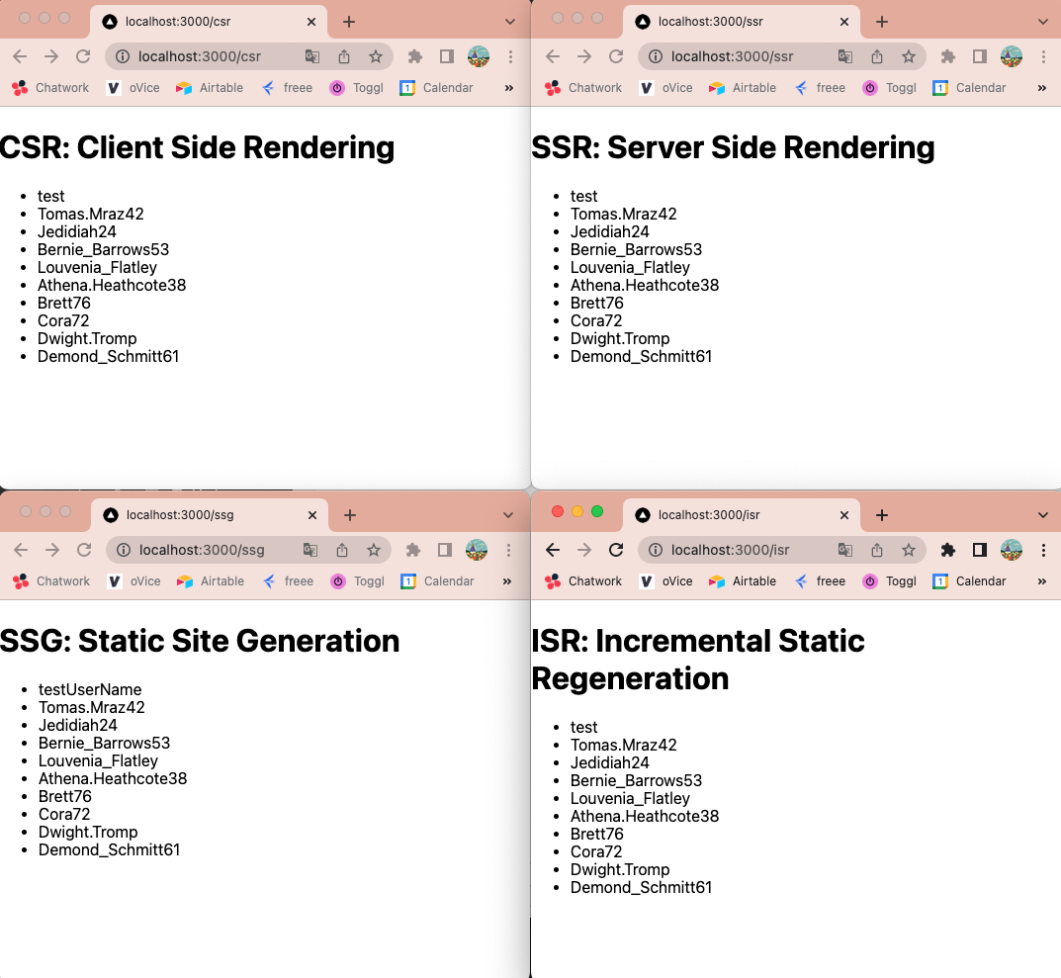Bookmark the SSR page using the star icon
The height and width of the screenshot is (978, 1061).
pyautogui.click(x=908, y=56)
